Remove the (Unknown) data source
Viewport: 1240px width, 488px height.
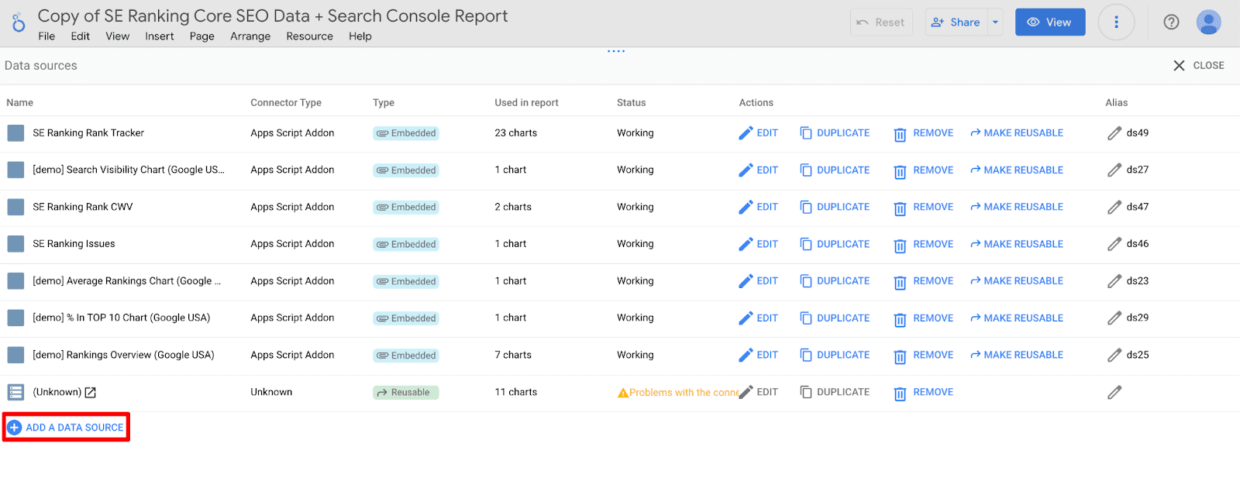click(x=924, y=393)
